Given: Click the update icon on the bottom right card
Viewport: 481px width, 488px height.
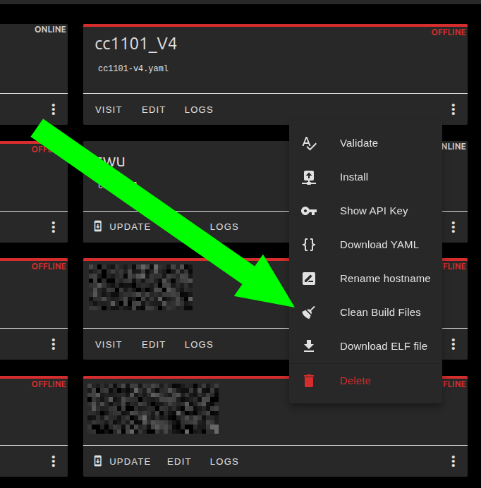Looking at the screenshot, I should 98,461.
